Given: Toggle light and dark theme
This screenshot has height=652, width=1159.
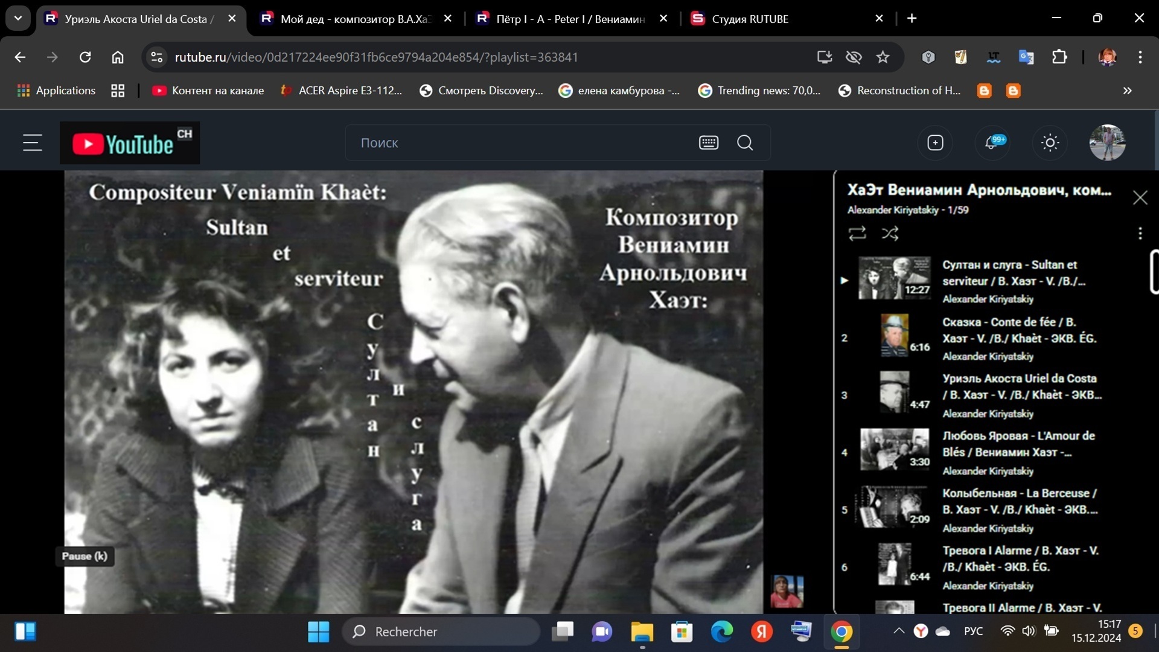Looking at the screenshot, I should click(1050, 143).
